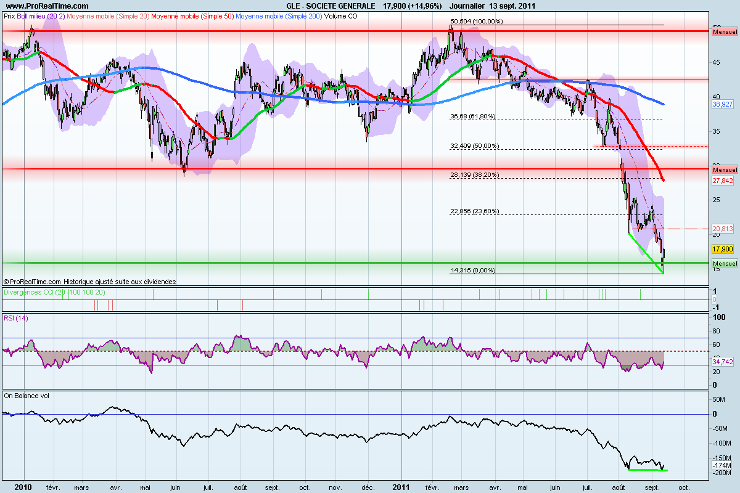Click the 2010 year label on time axis
The width and height of the screenshot is (740, 493).
point(23,487)
